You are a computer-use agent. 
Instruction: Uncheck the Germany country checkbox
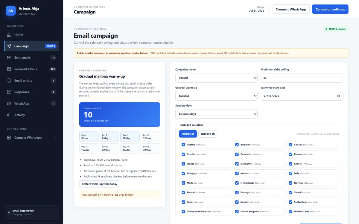point(237,164)
